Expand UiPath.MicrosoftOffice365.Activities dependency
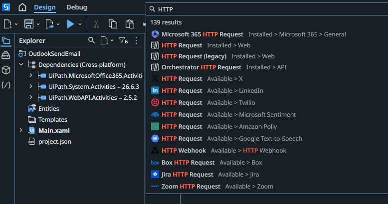Image resolution: width=388 pixels, height=204 pixels. (x=31, y=75)
